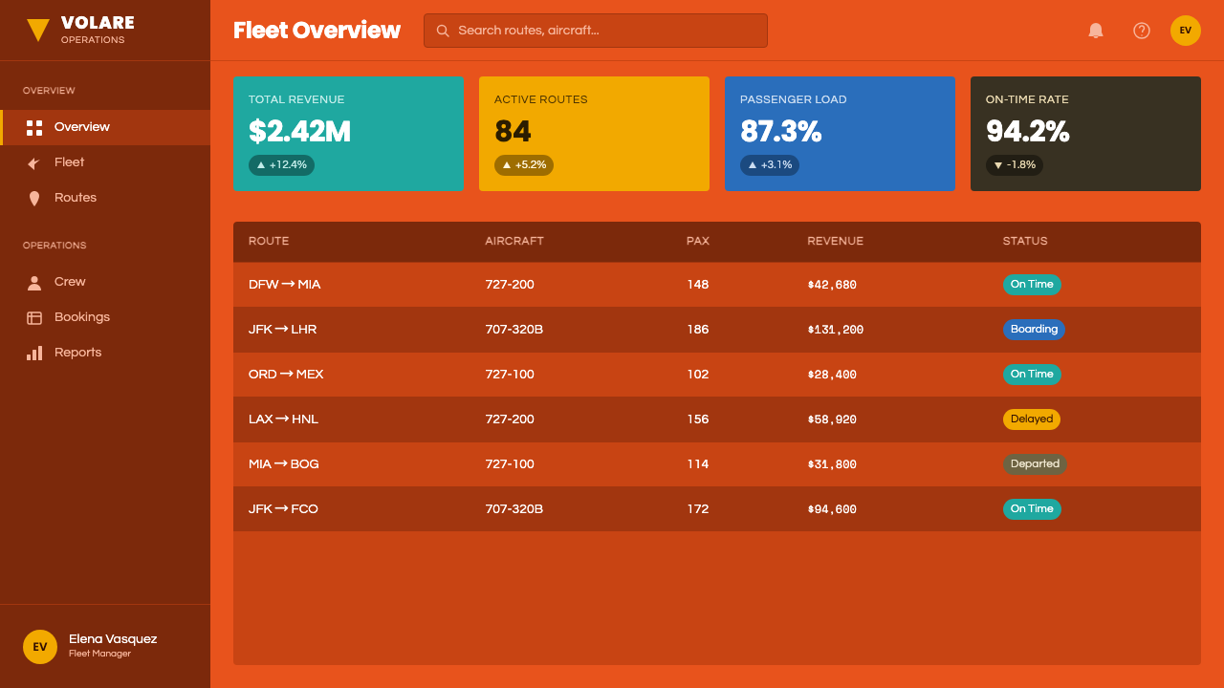Open notifications bell icon
Screen dimensions: 1224x688
pos(1096,31)
